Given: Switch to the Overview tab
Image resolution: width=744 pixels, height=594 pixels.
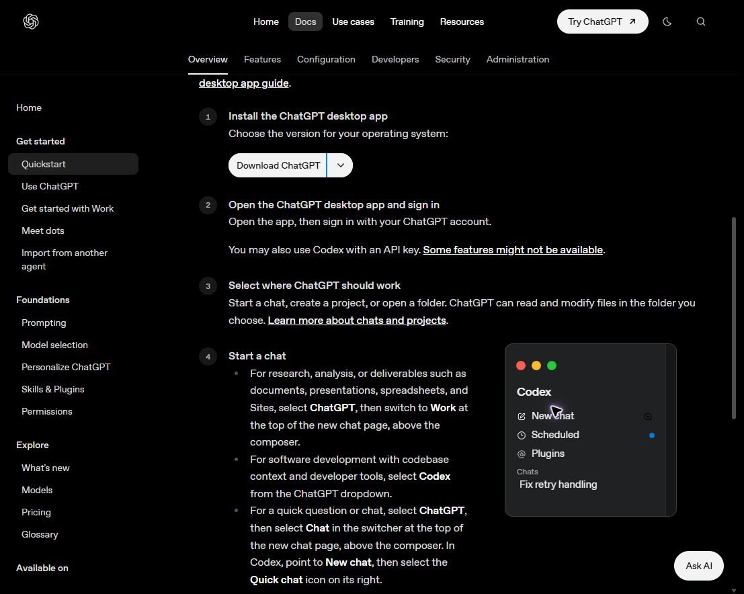Looking at the screenshot, I should coord(208,59).
